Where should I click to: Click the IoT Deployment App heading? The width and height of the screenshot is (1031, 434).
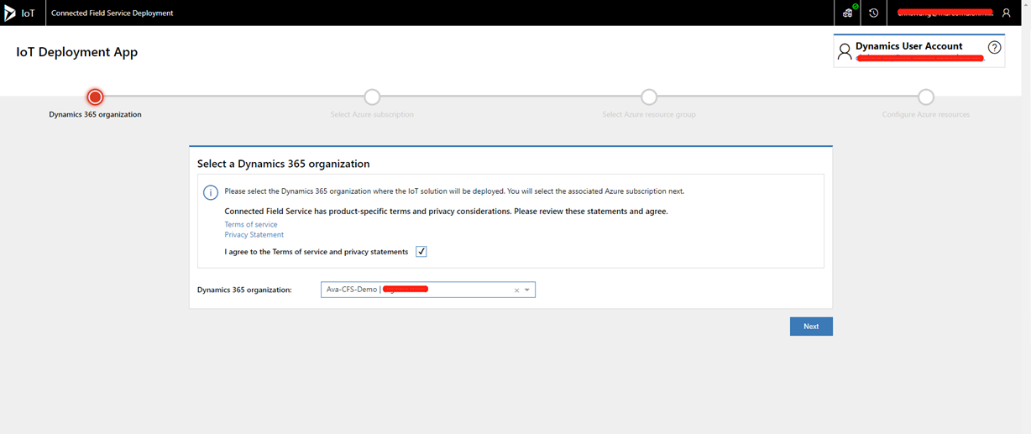click(77, 52)
